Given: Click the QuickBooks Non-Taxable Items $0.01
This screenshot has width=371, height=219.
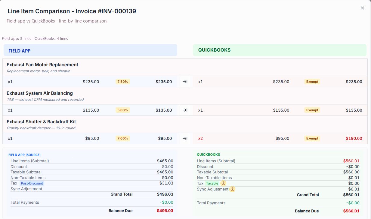Looking at the screenshot, I should (354, 178).
